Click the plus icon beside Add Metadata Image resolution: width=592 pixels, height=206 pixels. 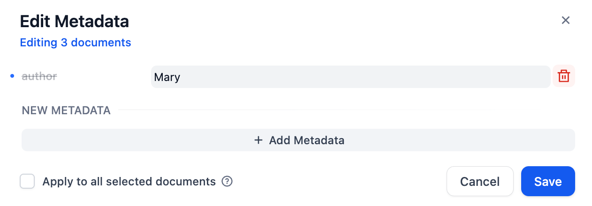pos(258,140)
